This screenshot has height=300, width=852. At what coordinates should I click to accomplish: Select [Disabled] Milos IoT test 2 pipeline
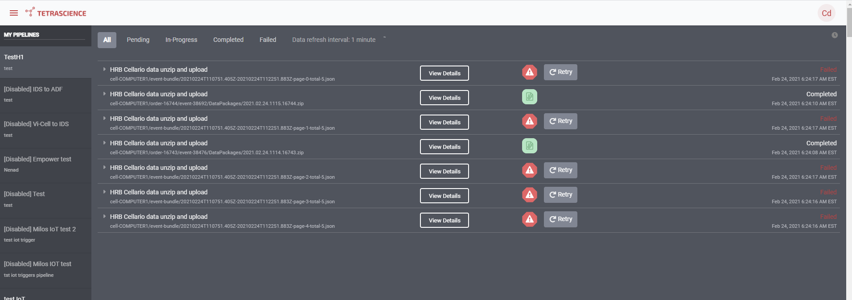pyautogui.click(x=45, y=235)
